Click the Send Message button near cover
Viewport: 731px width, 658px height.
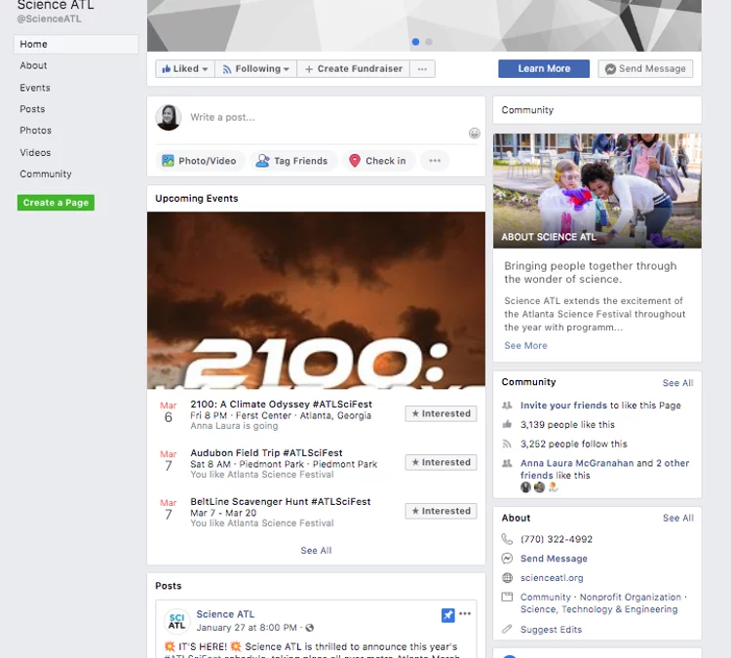(x=645, y=68)
